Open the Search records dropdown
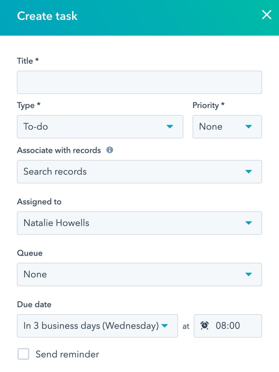 (x=130, y=172)
